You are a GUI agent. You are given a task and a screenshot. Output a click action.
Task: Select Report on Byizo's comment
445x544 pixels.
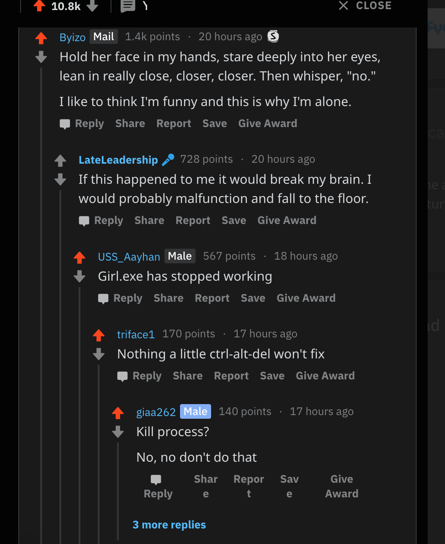click(174, 123)
